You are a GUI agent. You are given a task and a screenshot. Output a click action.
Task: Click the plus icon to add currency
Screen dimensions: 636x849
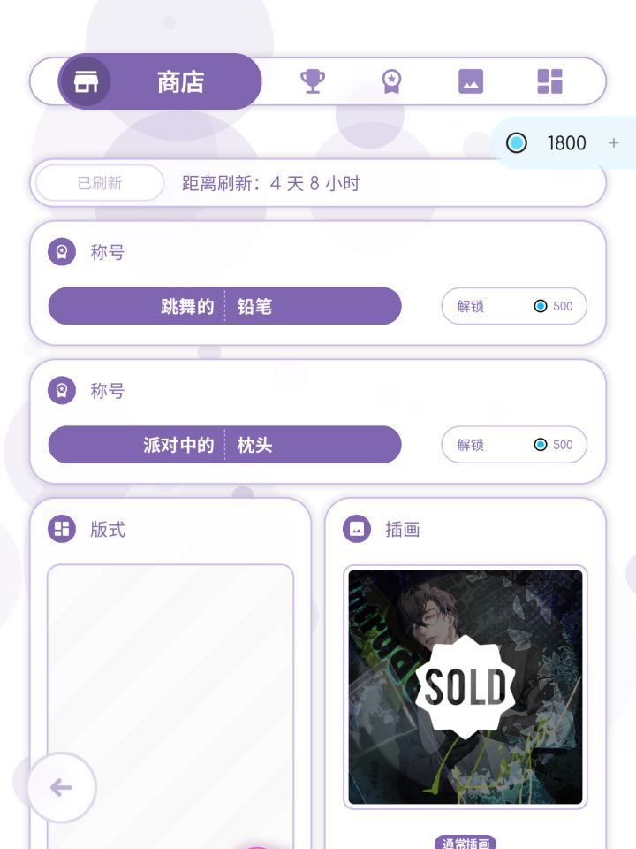point(614,143)
